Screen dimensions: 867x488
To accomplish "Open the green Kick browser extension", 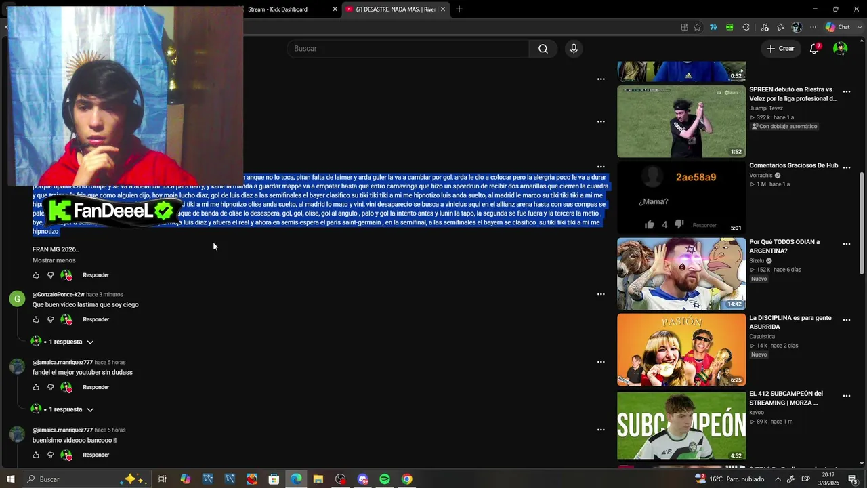I will click(729, 27).
